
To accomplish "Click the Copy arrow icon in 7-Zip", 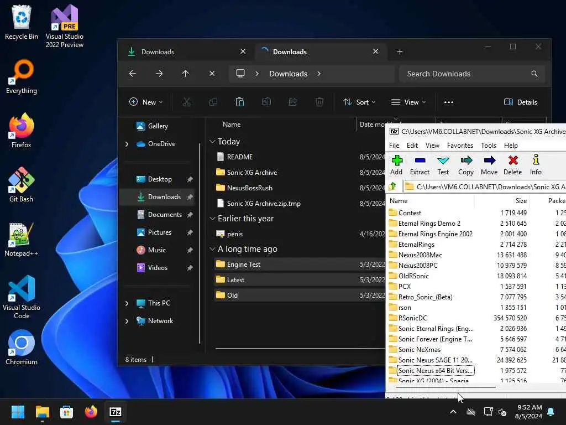I will click(466, 160).
